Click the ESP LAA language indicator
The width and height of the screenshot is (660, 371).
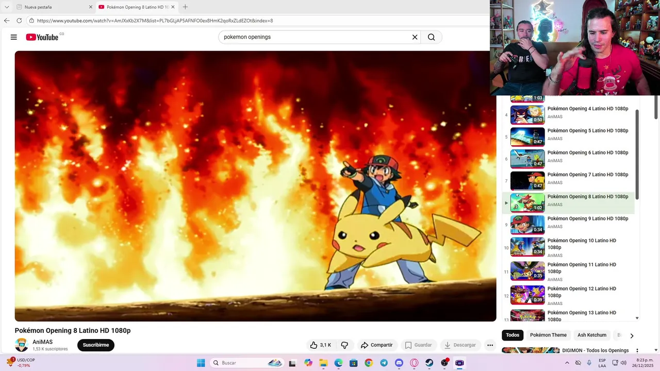602,363
